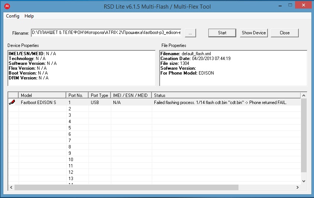
Task: Click the DRM Version: N / A line
Action: click(x=29, y=78)
